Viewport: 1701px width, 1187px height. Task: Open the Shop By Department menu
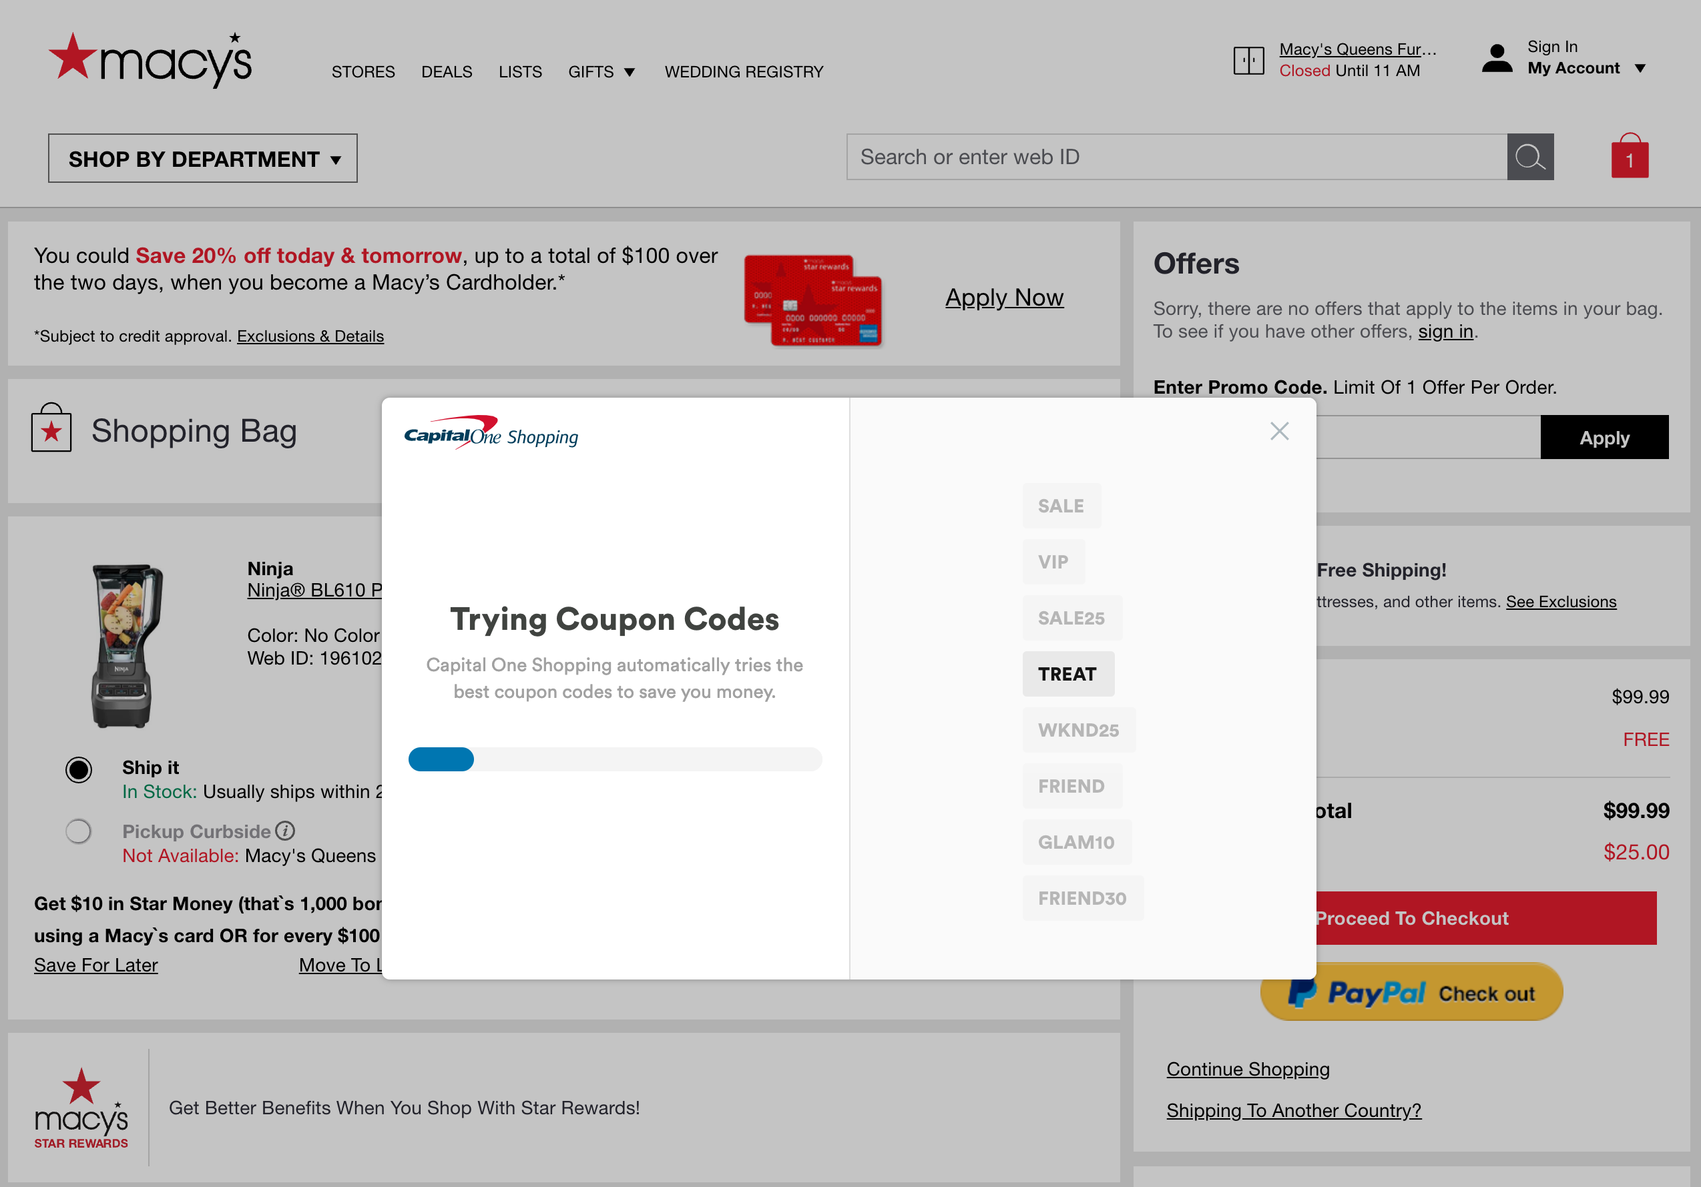pos(202,157)
